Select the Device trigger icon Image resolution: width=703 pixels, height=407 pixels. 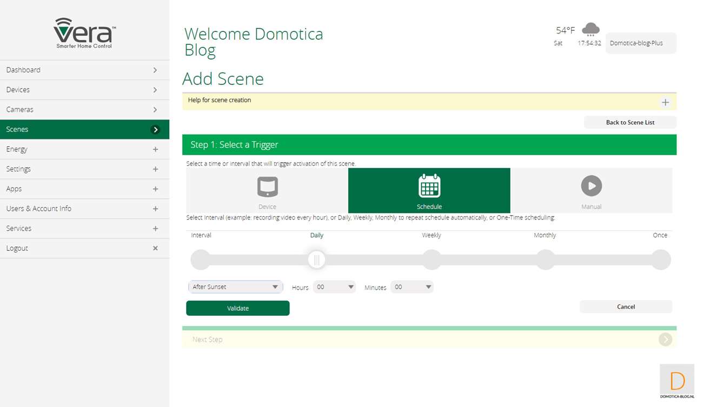[x=267, y=187]
